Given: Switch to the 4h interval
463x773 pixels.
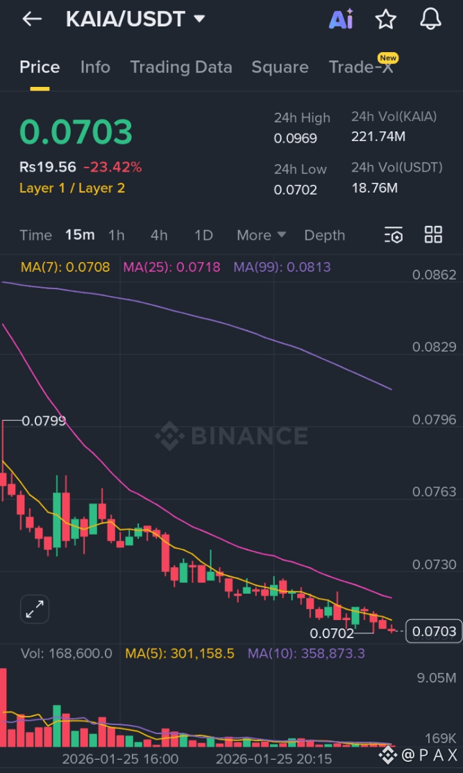Looking at the screenshot, I should pyautogui.click(x=159, y=235).
